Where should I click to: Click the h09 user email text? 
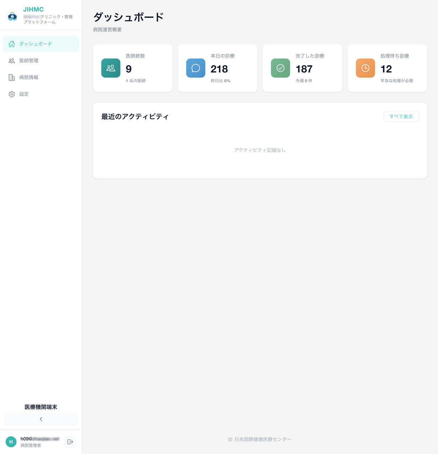tap(40, 438)
